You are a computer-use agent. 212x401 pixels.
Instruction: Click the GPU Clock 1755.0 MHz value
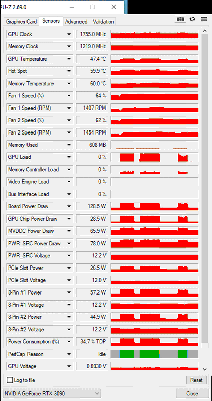[92, 34]
